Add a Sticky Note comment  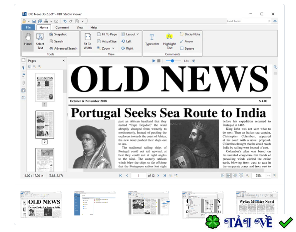point(190,34)
